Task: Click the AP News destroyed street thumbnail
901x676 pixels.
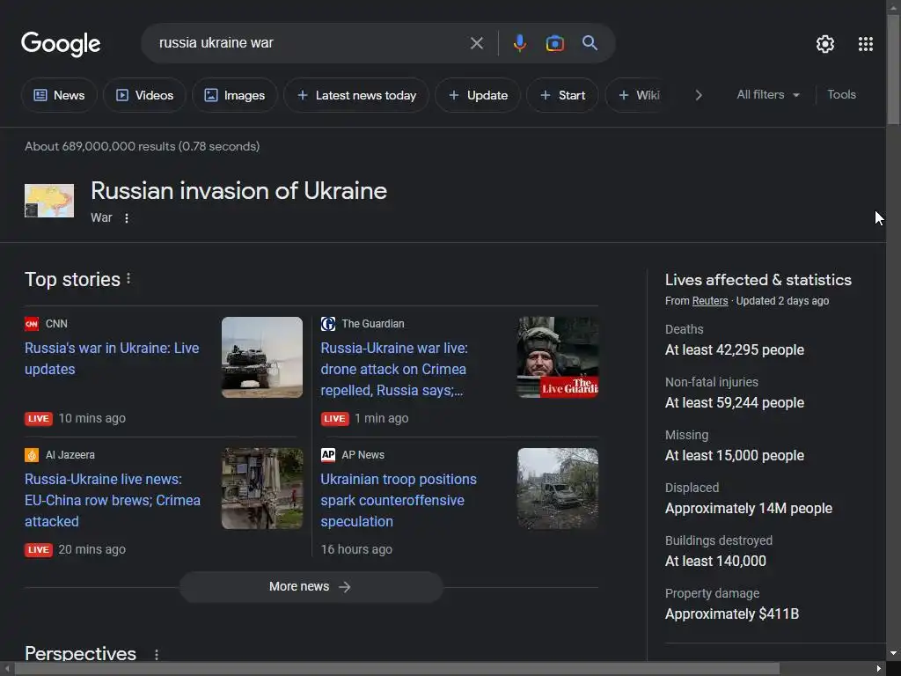Action: 558,489
